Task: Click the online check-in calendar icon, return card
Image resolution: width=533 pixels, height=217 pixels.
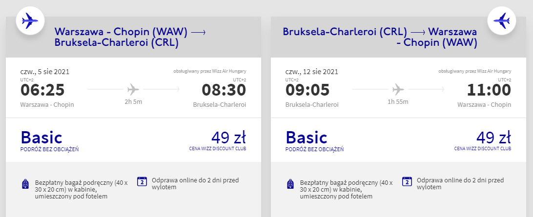Action: [x=408, y=181]
